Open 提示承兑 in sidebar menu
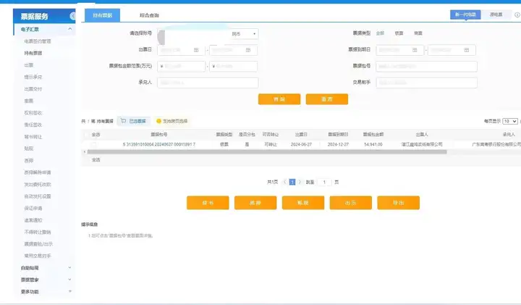This screenshot has height=305, width=521. (x=33, y=78)
